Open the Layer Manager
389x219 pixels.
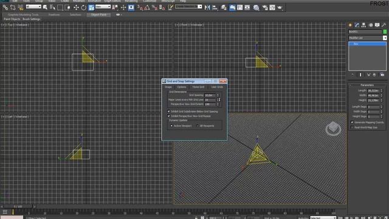[x=224, y=7]
